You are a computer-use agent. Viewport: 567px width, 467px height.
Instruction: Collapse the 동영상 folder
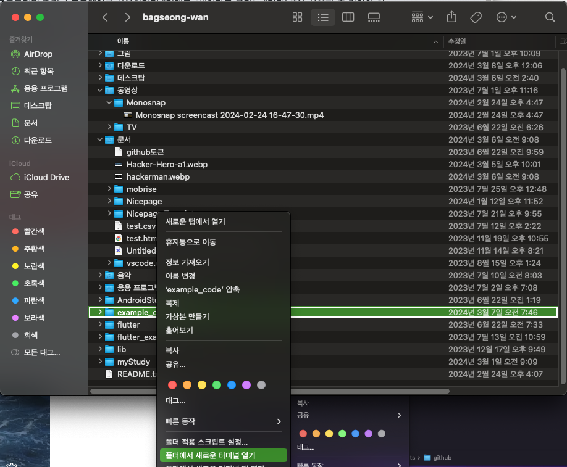[100, 90]
